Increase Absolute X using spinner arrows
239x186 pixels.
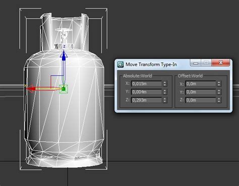pyautogui.click(x=165, y=82)
